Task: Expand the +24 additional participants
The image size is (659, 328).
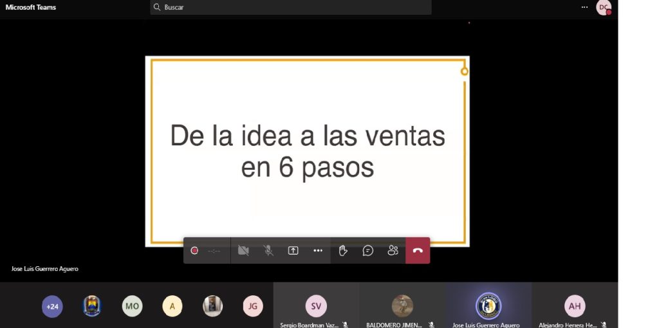Action: [x=52, y=306]
